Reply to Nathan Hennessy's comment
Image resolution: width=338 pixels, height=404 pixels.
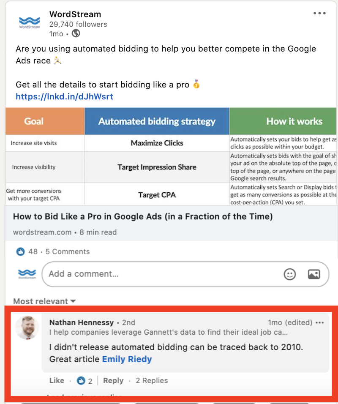(x=113, y=381)
